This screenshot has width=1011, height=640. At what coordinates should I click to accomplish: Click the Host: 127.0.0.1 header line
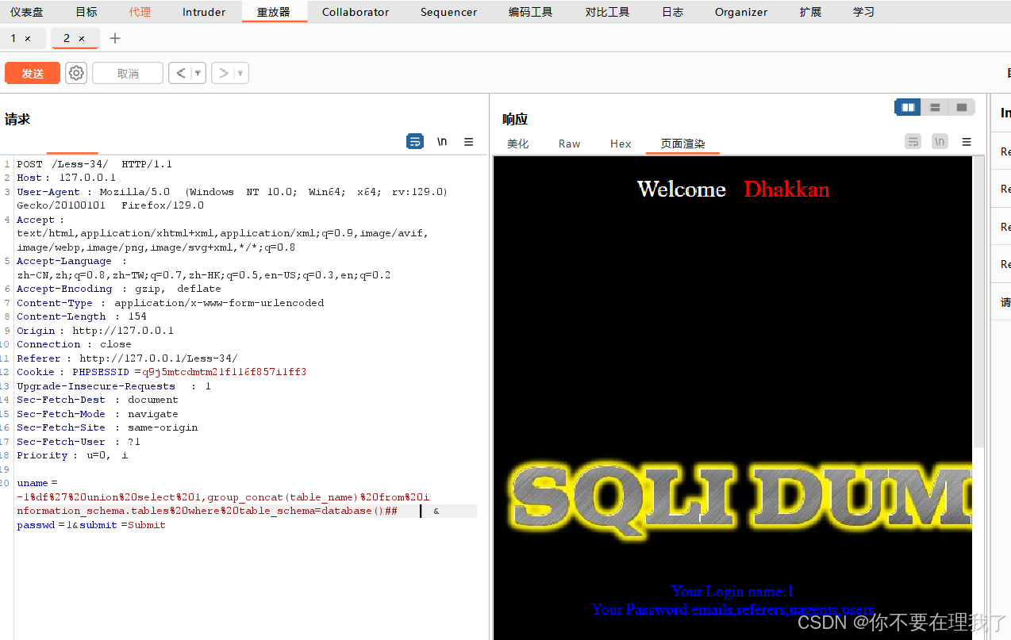point(67,178)
